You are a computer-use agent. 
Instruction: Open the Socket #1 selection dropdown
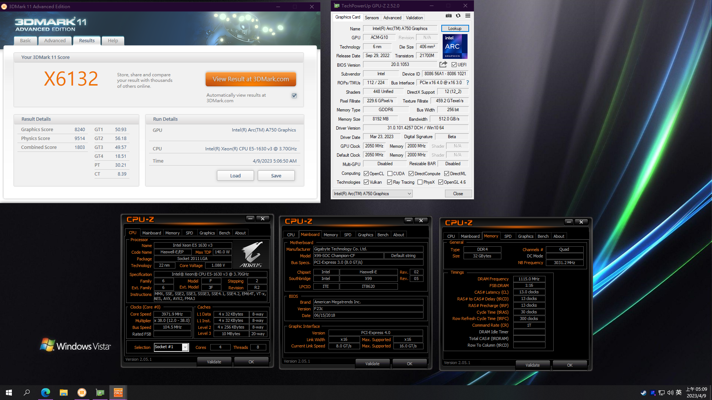[x=171, y=347]
